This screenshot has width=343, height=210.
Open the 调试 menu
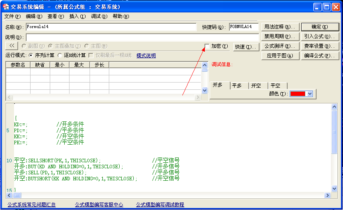point(99,16)
